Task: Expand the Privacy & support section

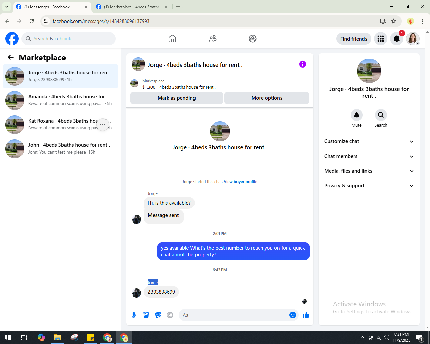Action: (369, 186)
